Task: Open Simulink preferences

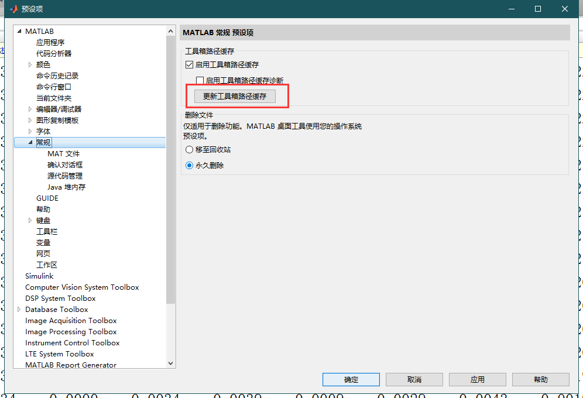Action: (39, 276)
